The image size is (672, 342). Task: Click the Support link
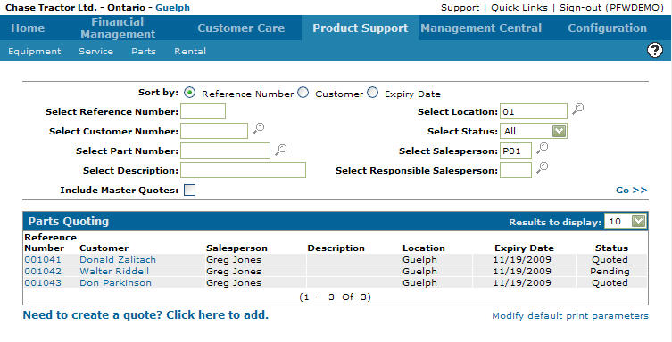(460, 8)
